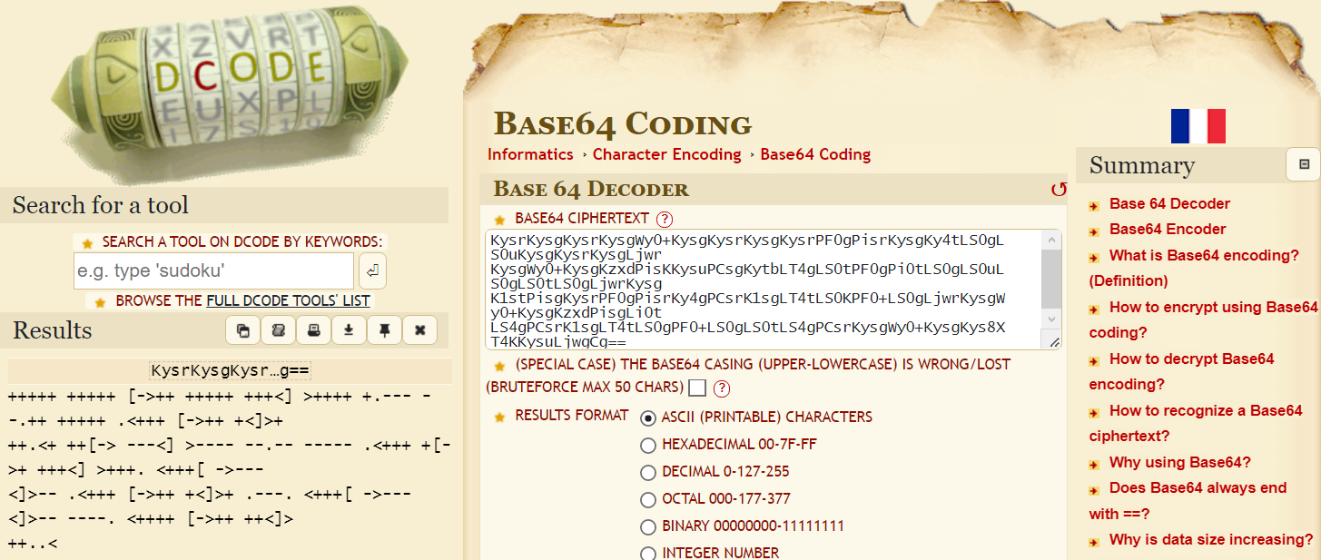Select Integer Number results format
This screenshot has height=560, width=1321.
tap(648, 553)
